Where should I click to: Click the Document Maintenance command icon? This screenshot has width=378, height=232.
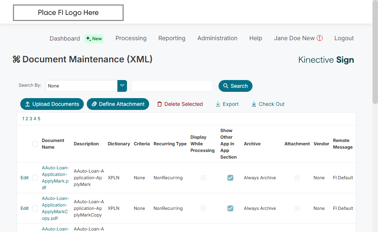[x=16, y=59]
